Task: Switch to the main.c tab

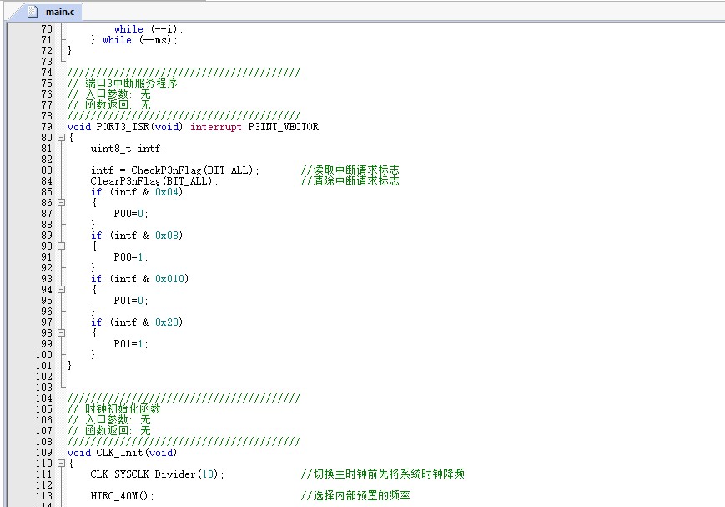Action: coord(46,12)
